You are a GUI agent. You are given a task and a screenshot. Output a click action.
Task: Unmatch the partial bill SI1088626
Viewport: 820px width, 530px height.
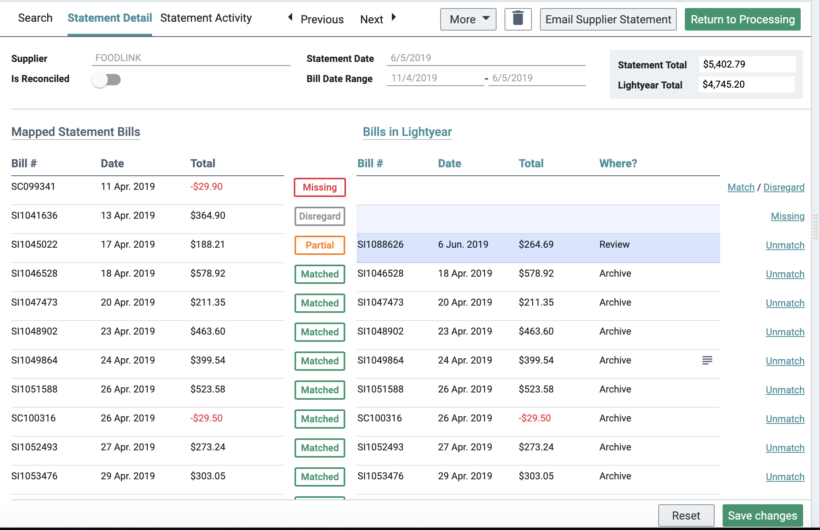(785, 245)
